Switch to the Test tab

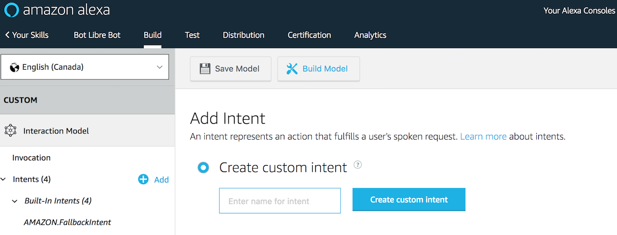point(192,35)
